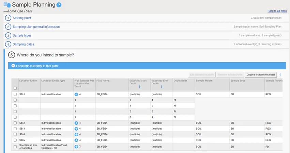Check the Specified at time of sampling checkbox
Image resolution: width=290 pixels, height=153 pixels.
(x=15, y=147)
